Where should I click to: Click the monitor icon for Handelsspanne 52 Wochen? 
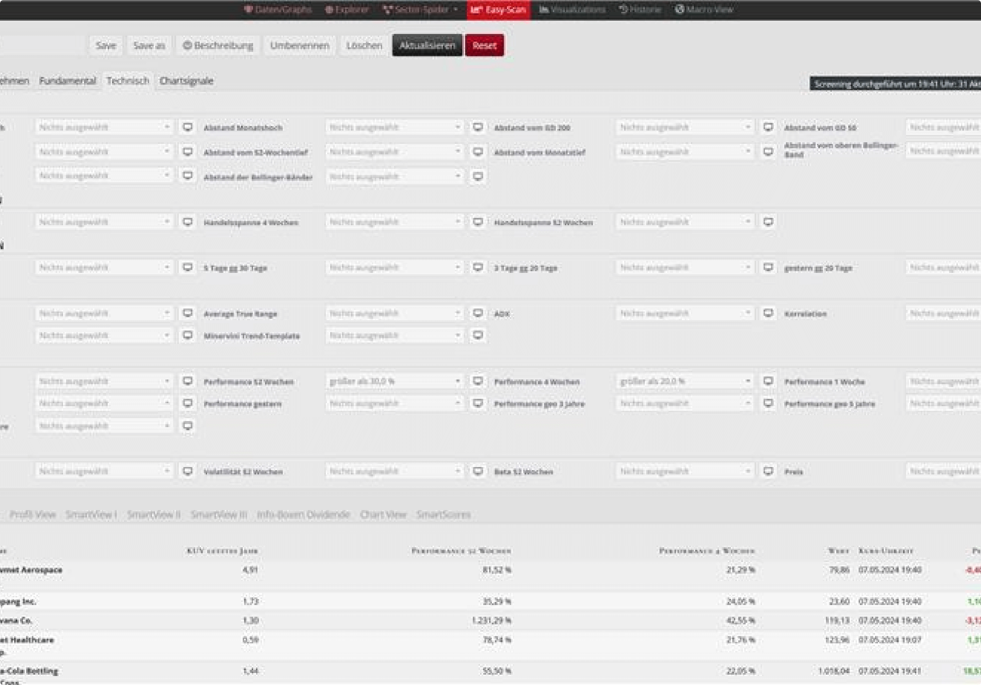pos(768,222)
